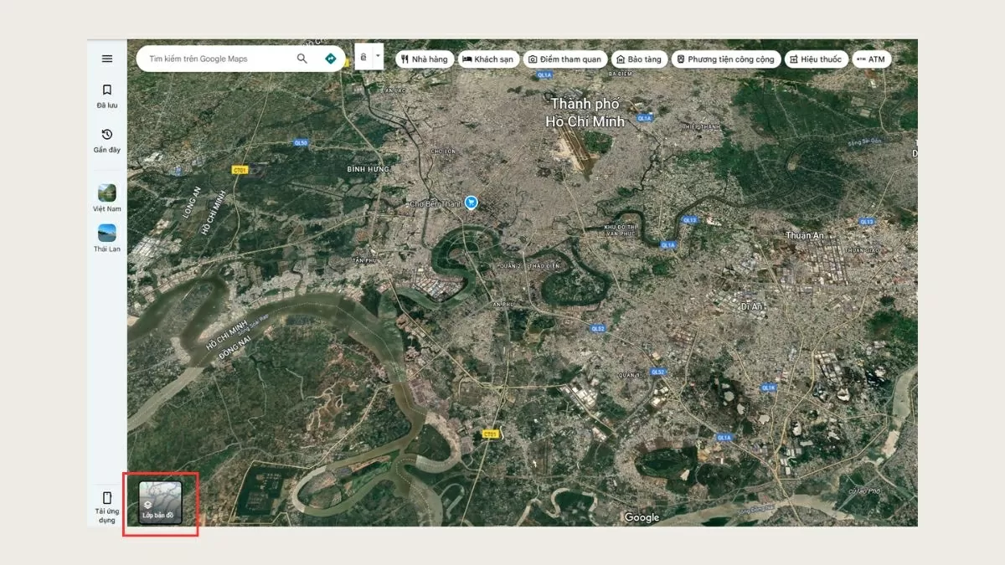
Task: Open the Gần đây recent history
Action: coord(107,140)
